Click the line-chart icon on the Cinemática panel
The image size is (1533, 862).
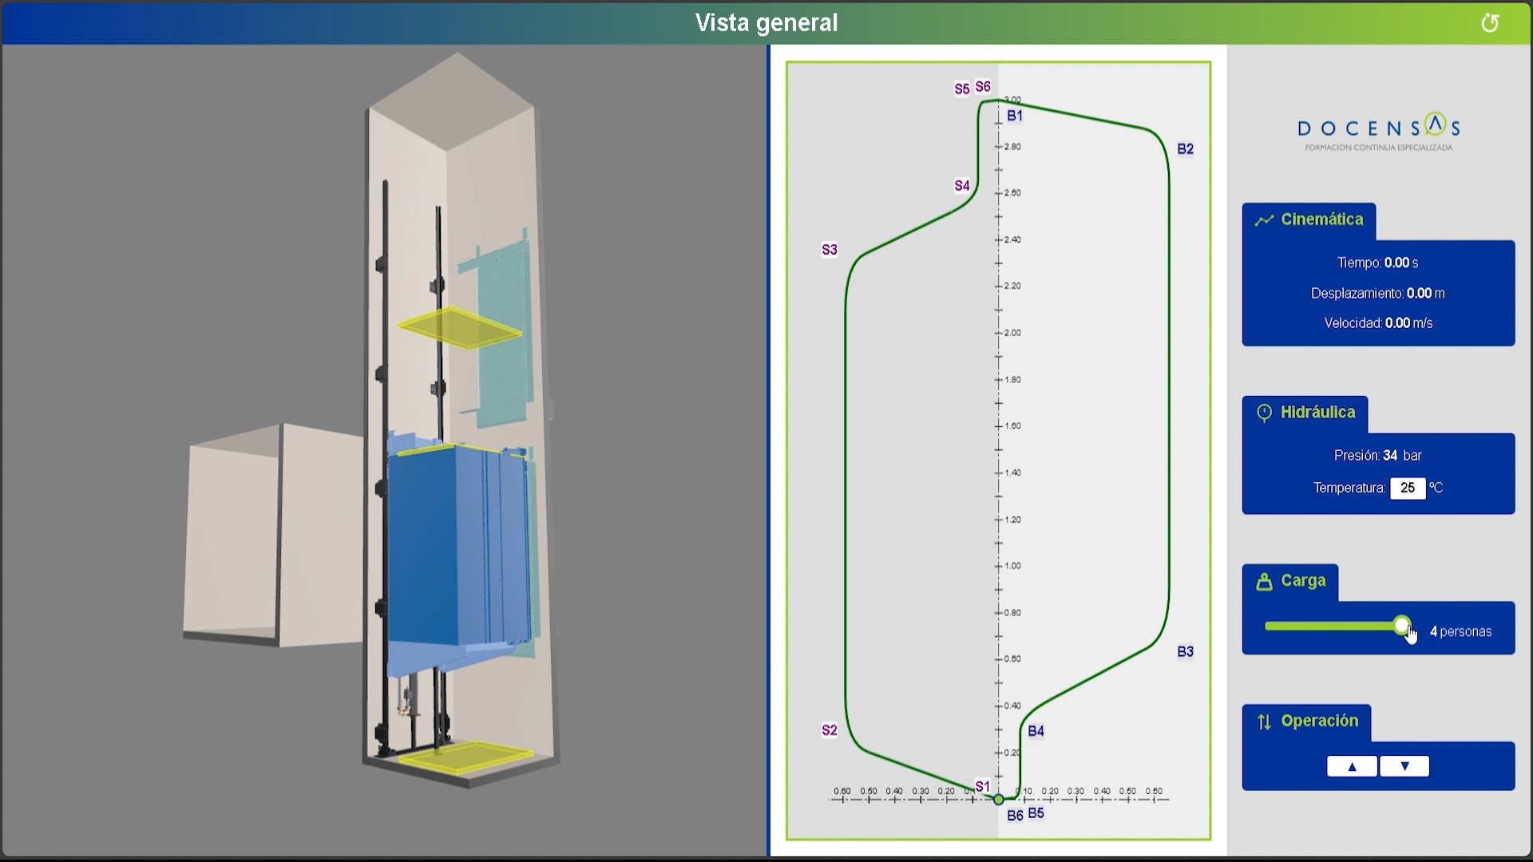click(x=1264, y=219)
